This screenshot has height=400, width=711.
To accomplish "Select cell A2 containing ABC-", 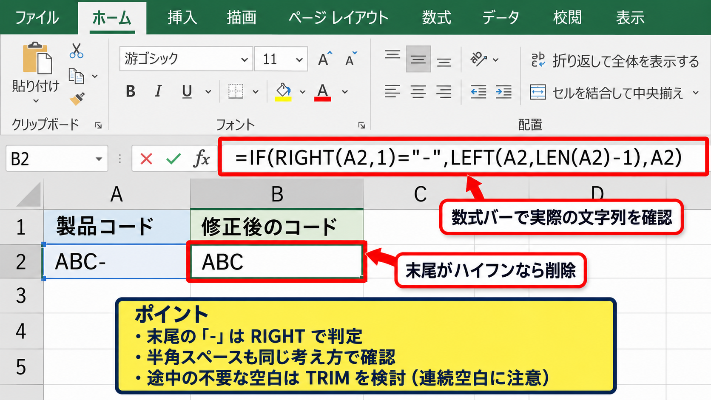I will [116, 261].
